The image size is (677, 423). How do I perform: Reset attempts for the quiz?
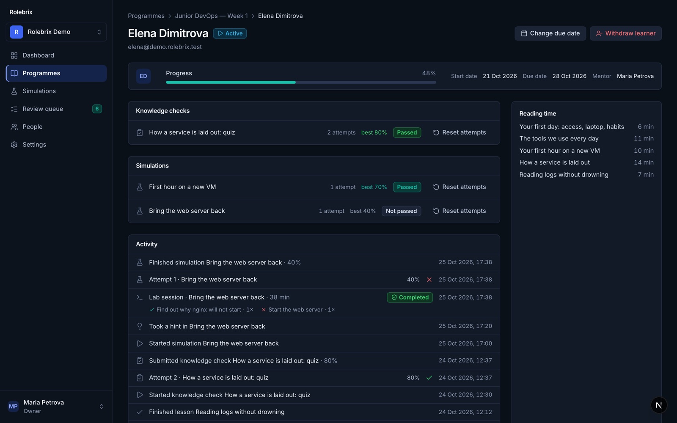pos(460,132)
